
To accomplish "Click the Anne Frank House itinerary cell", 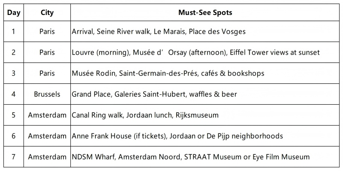I will point(178,136).
